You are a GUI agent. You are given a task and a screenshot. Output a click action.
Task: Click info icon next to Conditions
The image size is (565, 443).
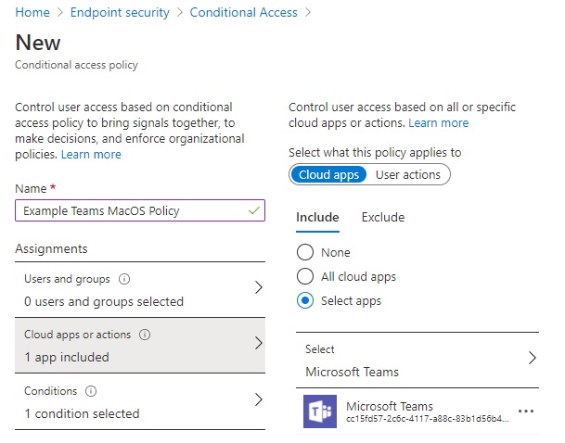[91, 391]
